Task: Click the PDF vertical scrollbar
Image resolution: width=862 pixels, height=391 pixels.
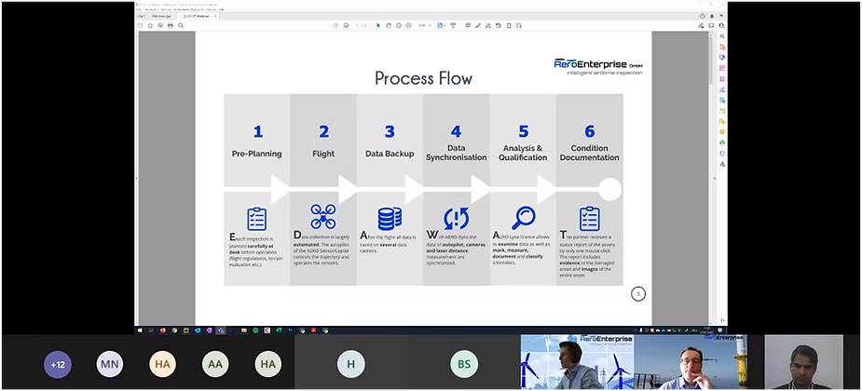Action: [x=712, y=140]
